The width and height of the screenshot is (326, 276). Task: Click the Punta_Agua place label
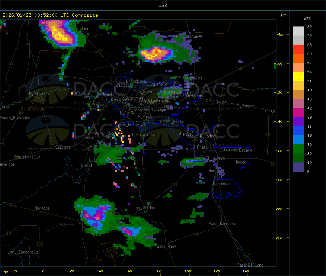[165, 246]
